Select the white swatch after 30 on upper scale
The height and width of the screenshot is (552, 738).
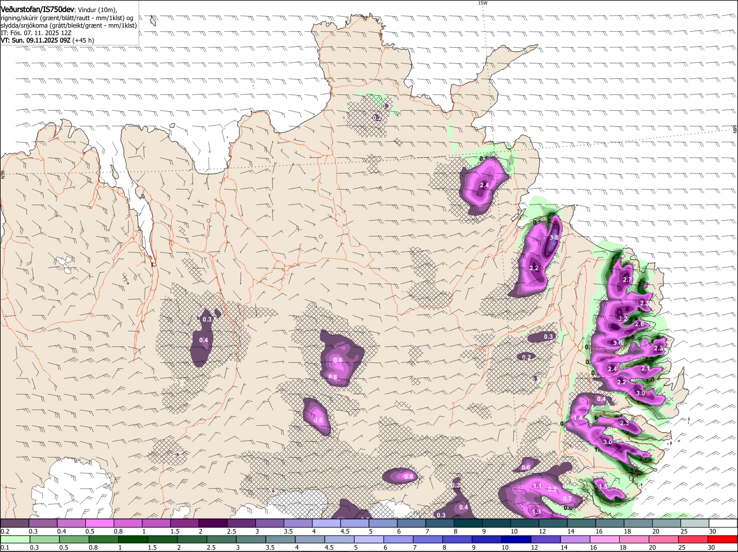(x=724, y=523)
